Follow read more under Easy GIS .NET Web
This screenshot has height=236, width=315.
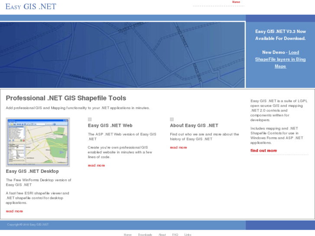tap(97, 165)
